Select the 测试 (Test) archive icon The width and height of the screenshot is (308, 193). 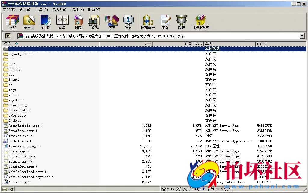[x=45, y=22]
